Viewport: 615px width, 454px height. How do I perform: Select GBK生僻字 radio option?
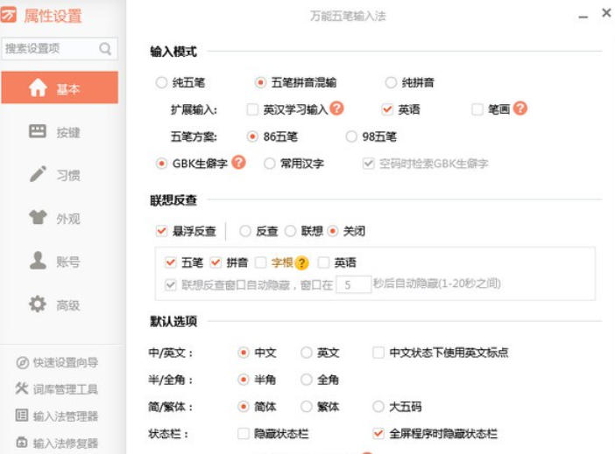tap(161, 164)
